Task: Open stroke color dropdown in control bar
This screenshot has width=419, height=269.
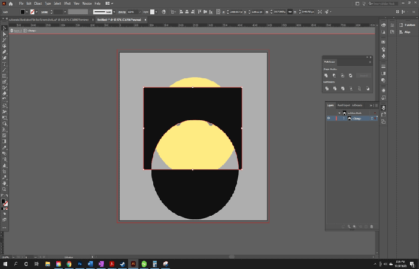Action: [x=37, y=12]
